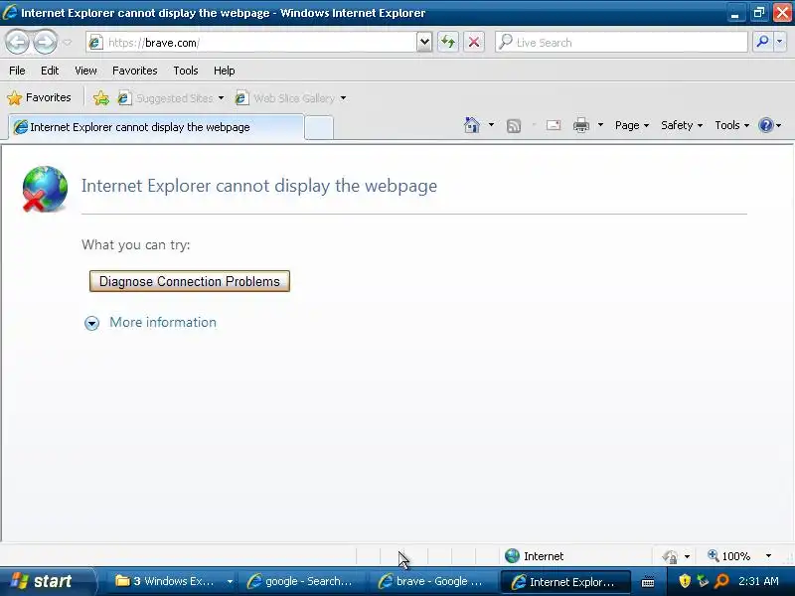
Task: Expand Web Slice Gallery dropdown arrow
Action: (x=343, y=97)
